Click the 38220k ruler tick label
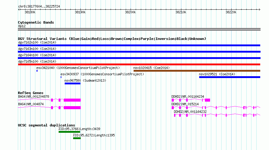This screenshot has width=269, height=150. (x=231, y=12)
